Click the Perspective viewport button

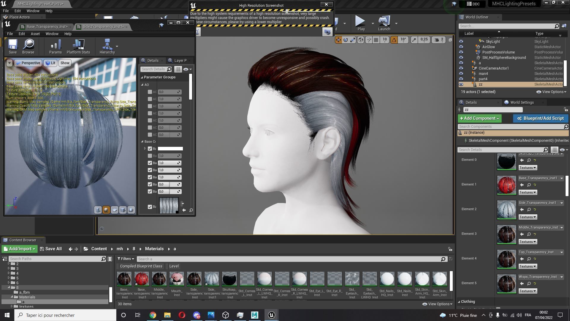pyautogui.click(x=28, y=63)
